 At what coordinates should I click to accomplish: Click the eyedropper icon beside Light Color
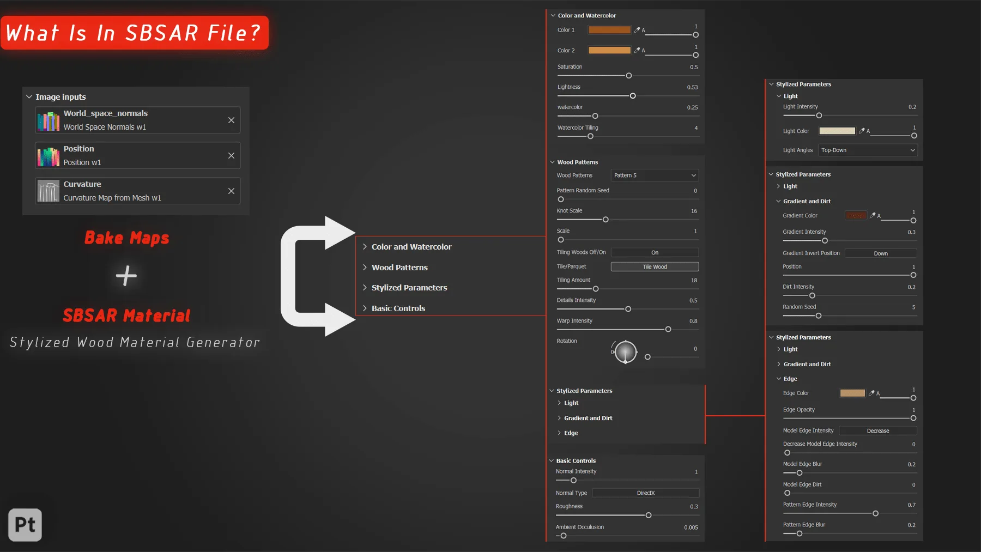click(x=862, y=131)
